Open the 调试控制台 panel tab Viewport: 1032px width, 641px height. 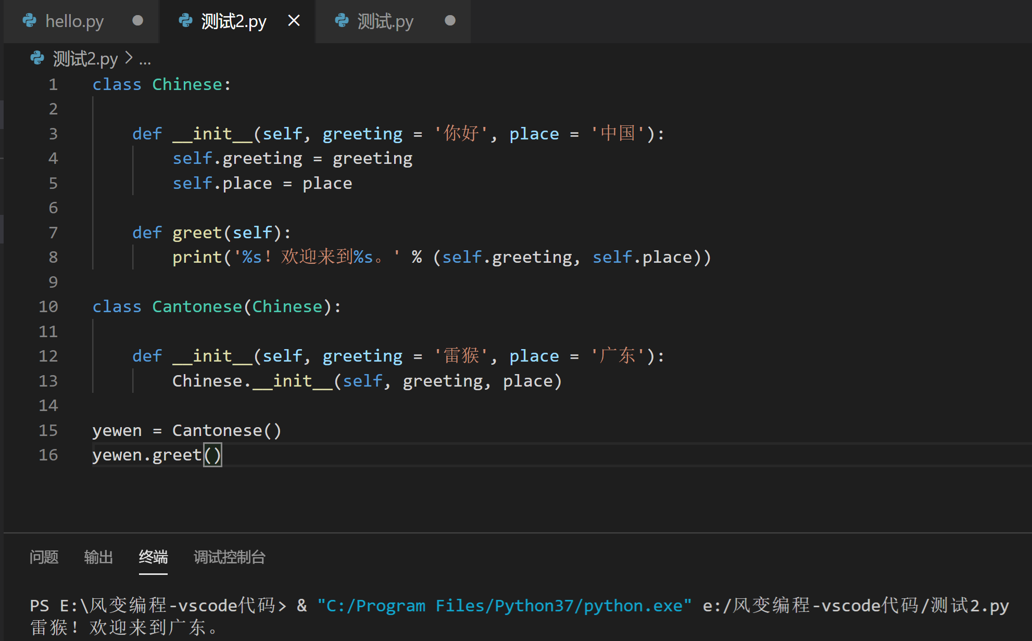pyautogui.click(x=230, y=557)
